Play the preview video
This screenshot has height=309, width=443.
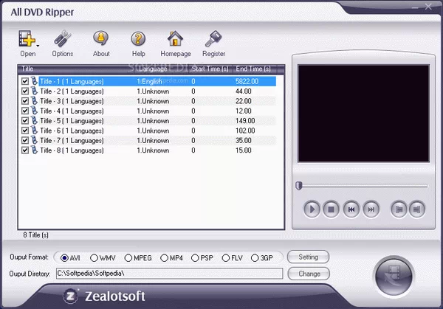pyautogui.click(x=312, y=209)
